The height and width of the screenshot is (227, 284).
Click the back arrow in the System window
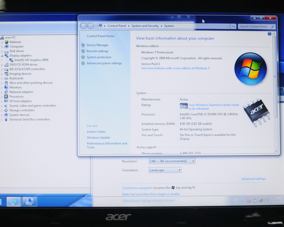[83, 26]
